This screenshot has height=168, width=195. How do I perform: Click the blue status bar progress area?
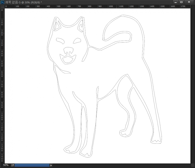(x=32, y=165)
